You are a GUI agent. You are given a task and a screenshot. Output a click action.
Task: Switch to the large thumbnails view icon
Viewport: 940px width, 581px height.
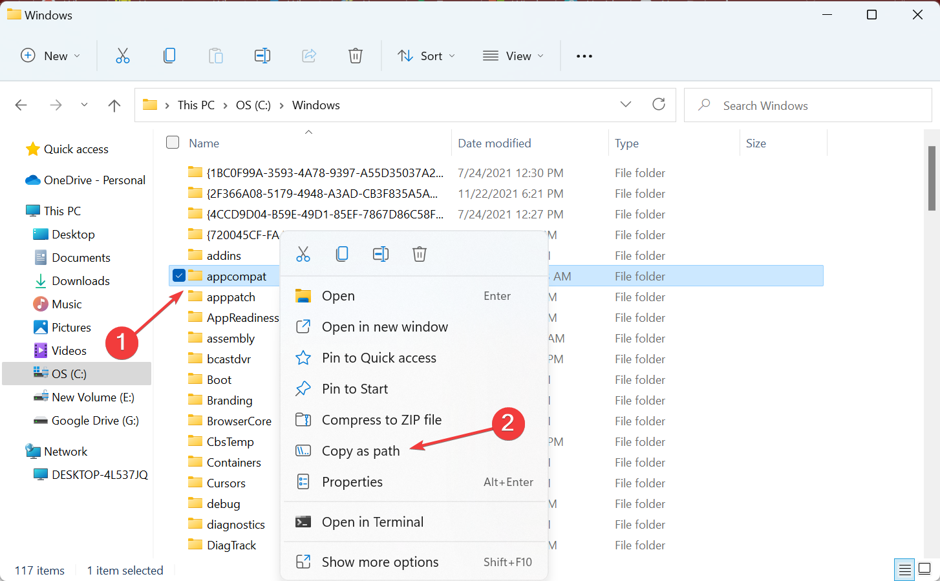tap(924, 569)
